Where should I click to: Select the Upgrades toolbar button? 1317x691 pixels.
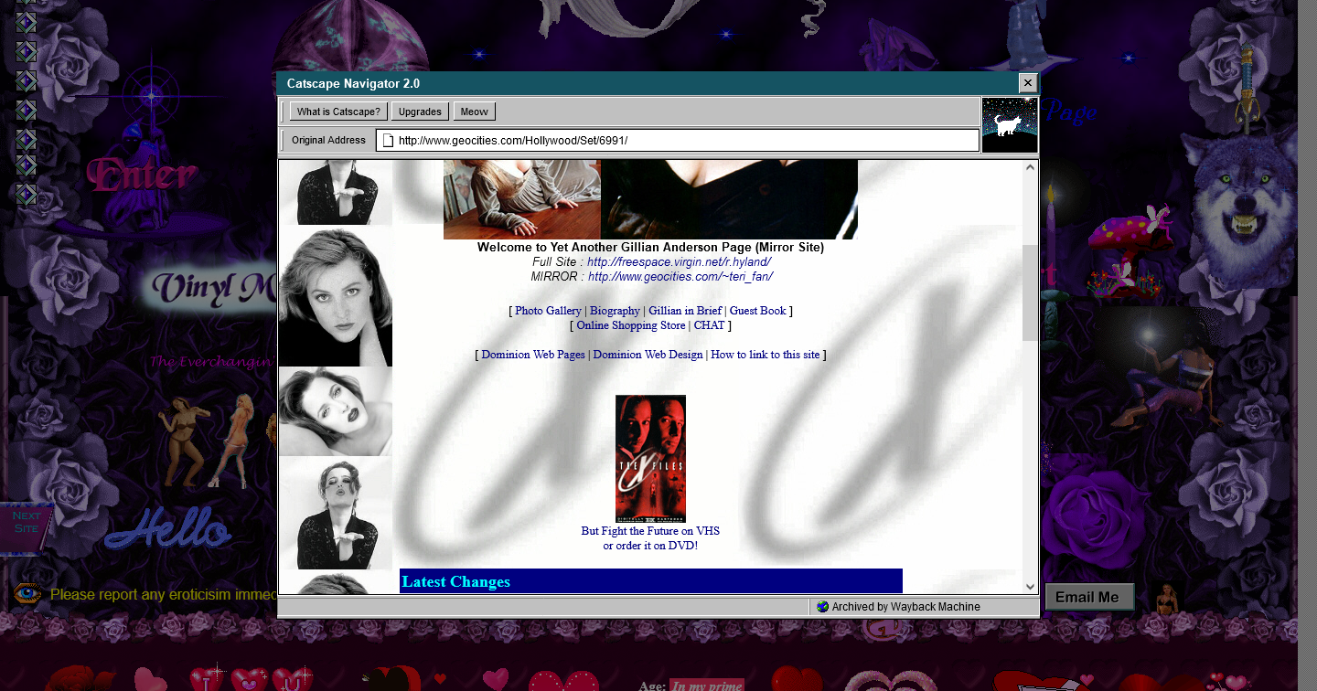tap(420, 112)
